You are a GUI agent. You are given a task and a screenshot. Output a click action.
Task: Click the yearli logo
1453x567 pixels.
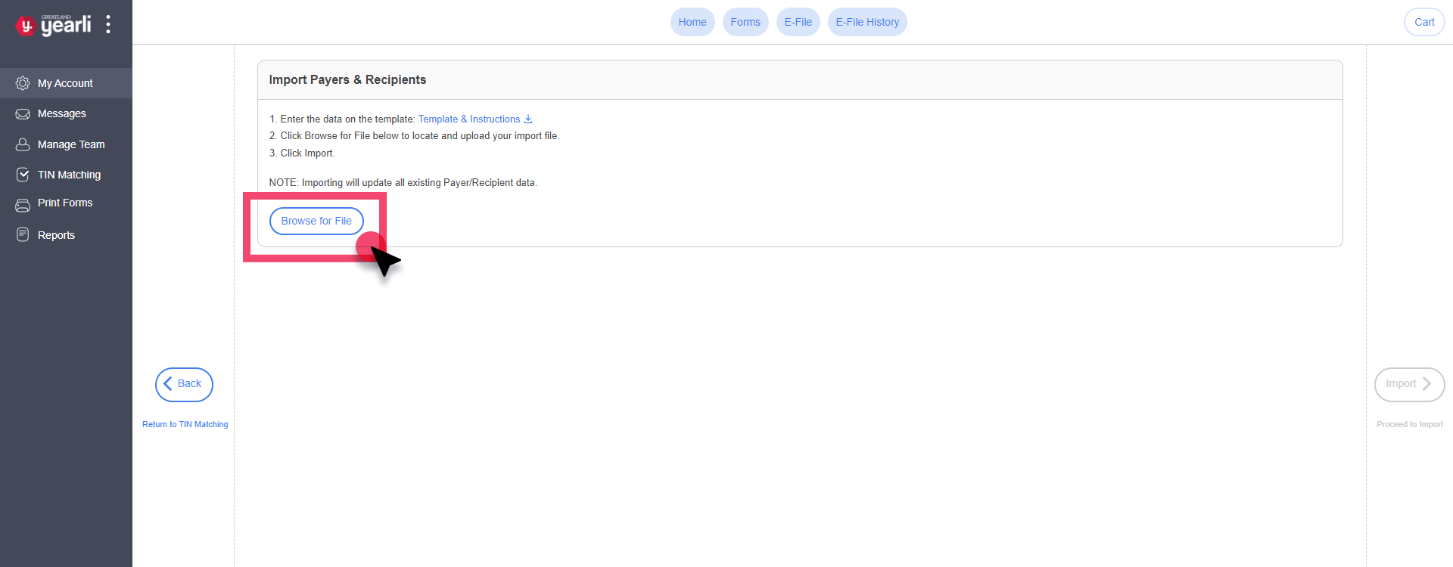point(53,25)
